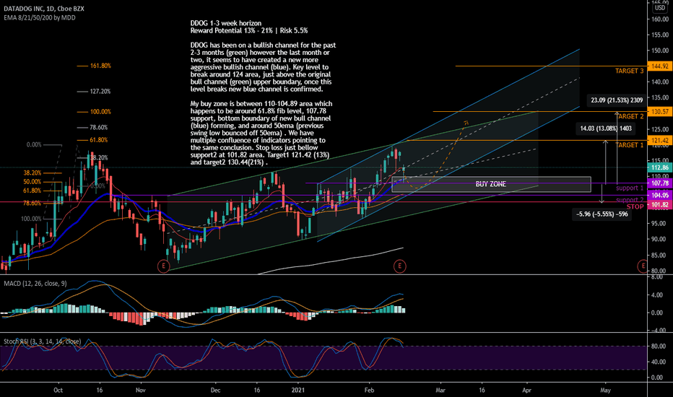Click the 14.03 (13.08%) 1403 measurement box
This screenshot has height=397, width=673.
point(606,128)
